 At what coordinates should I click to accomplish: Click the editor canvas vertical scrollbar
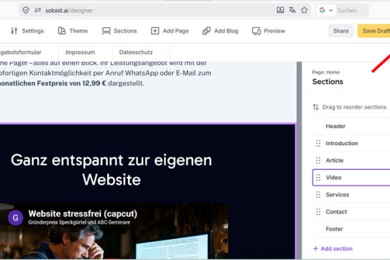[x=299, y=161]
